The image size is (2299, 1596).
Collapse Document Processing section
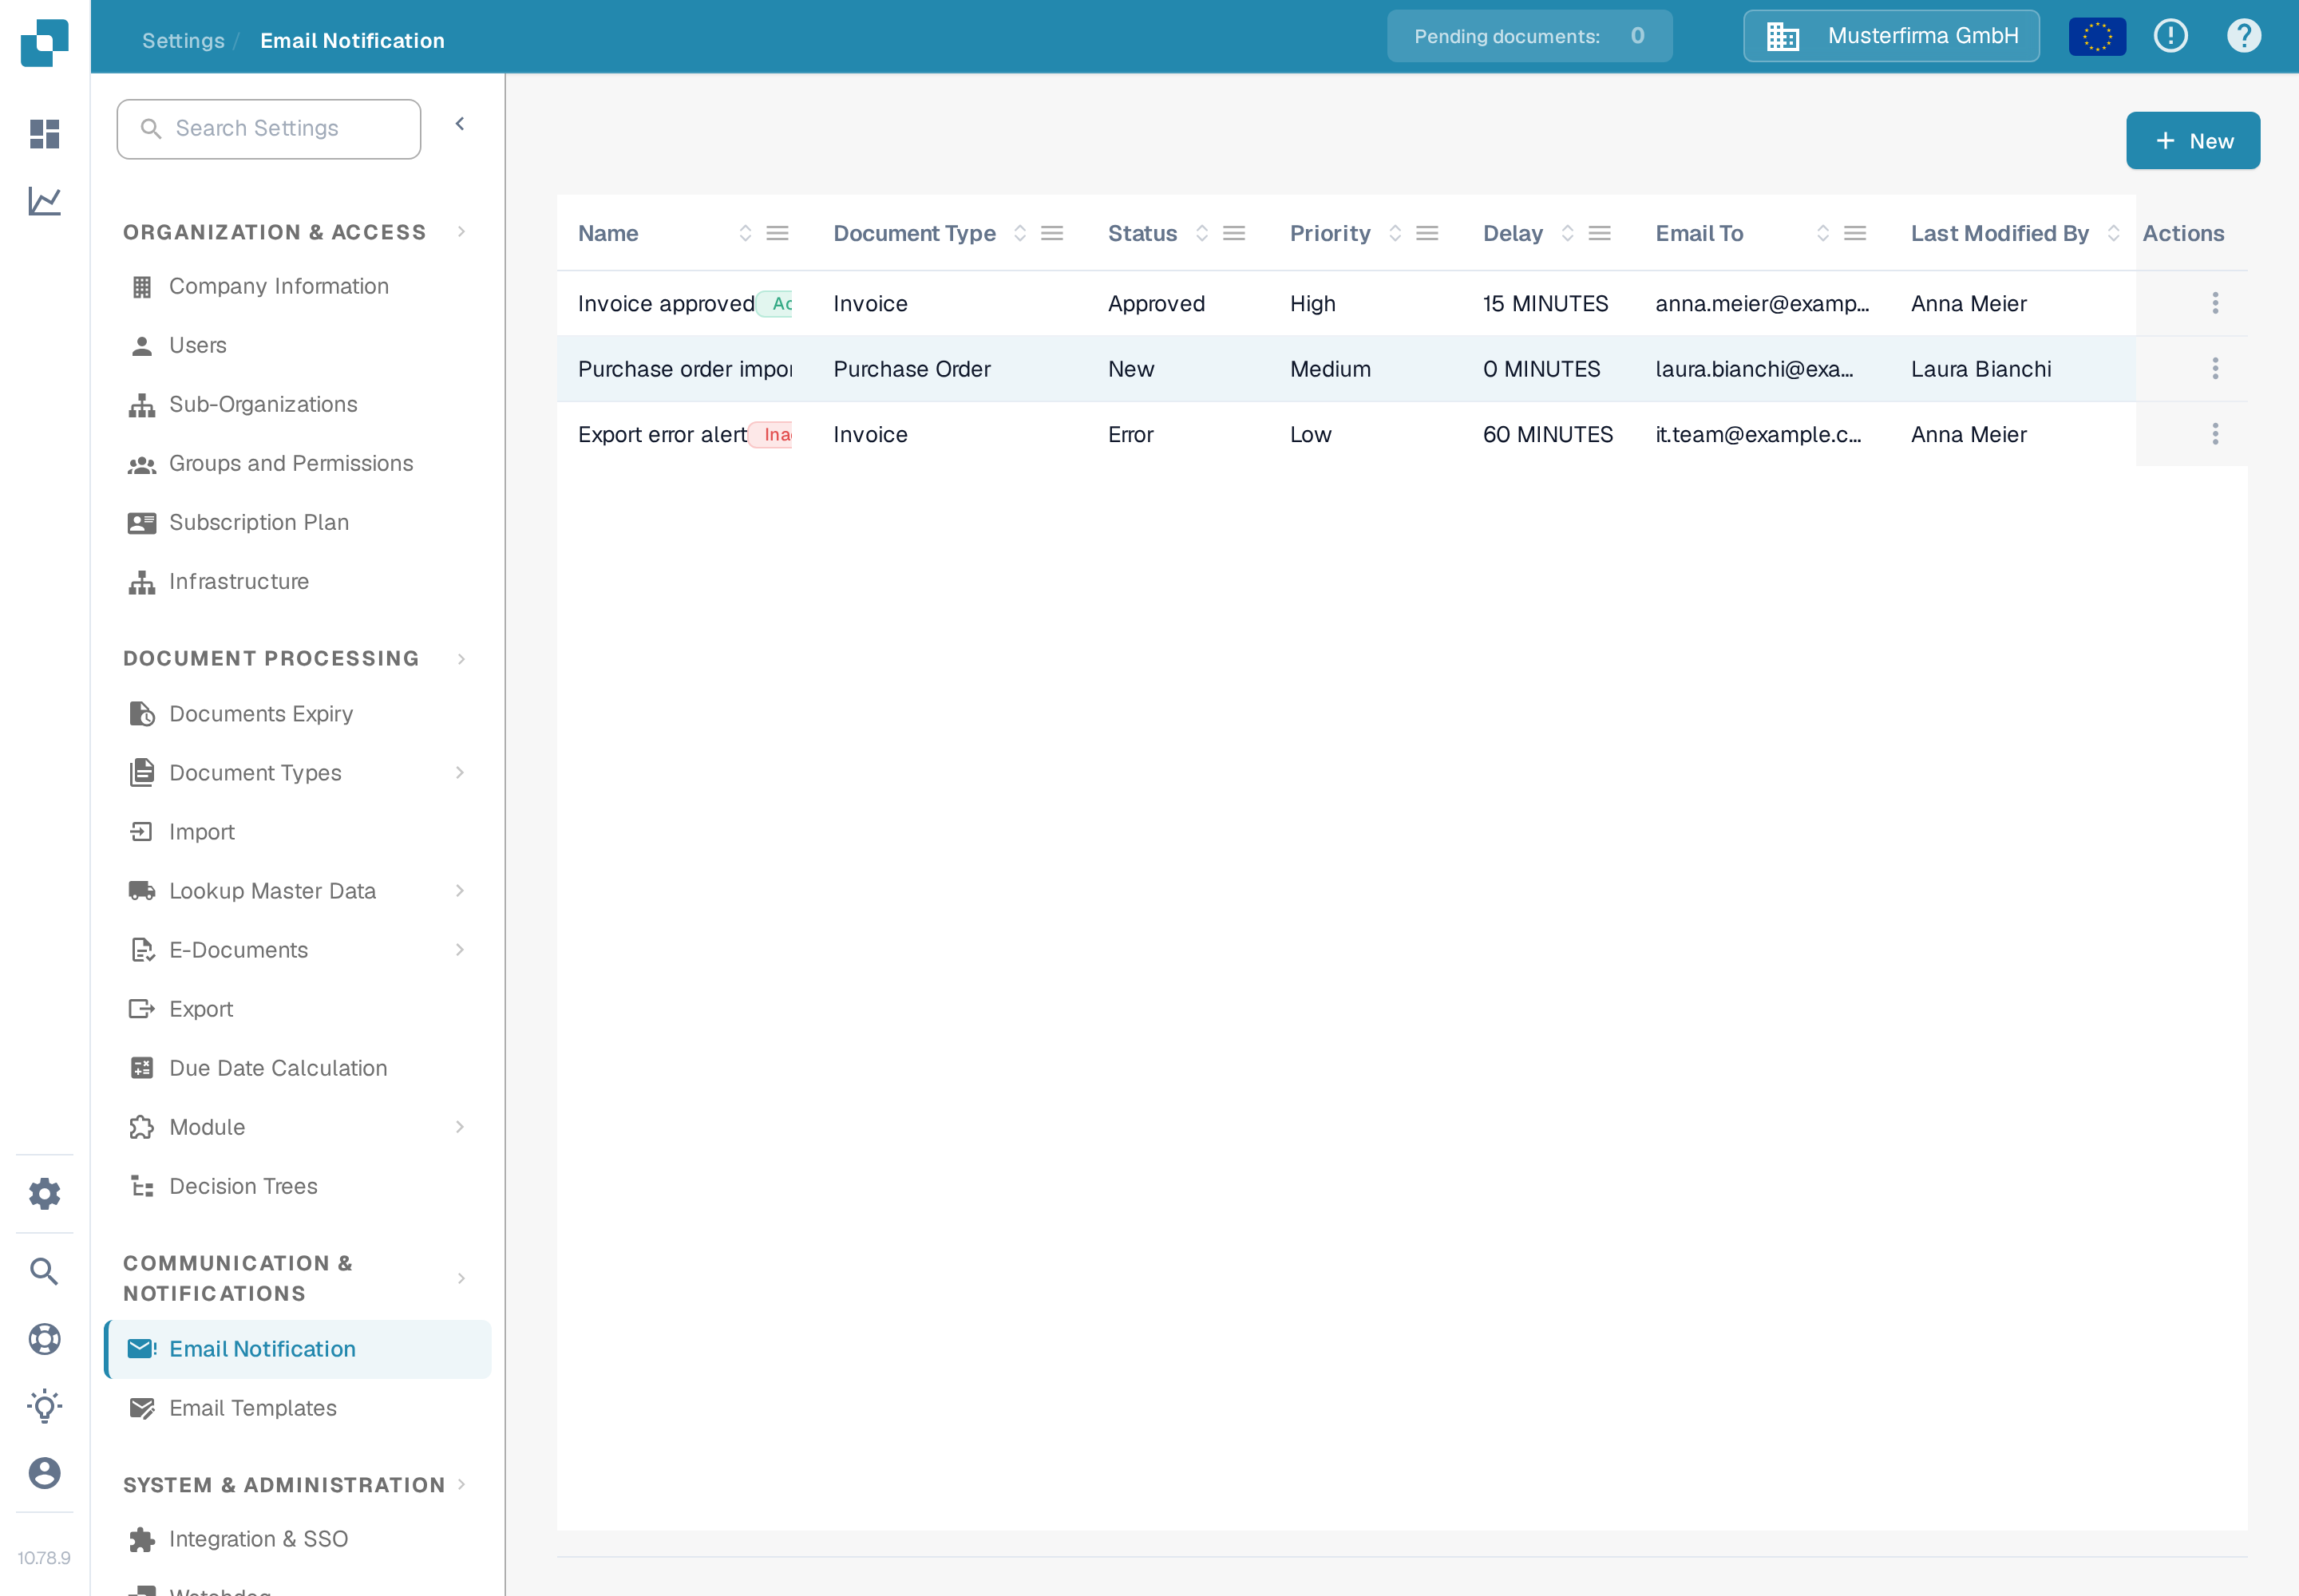click(461, 659)
